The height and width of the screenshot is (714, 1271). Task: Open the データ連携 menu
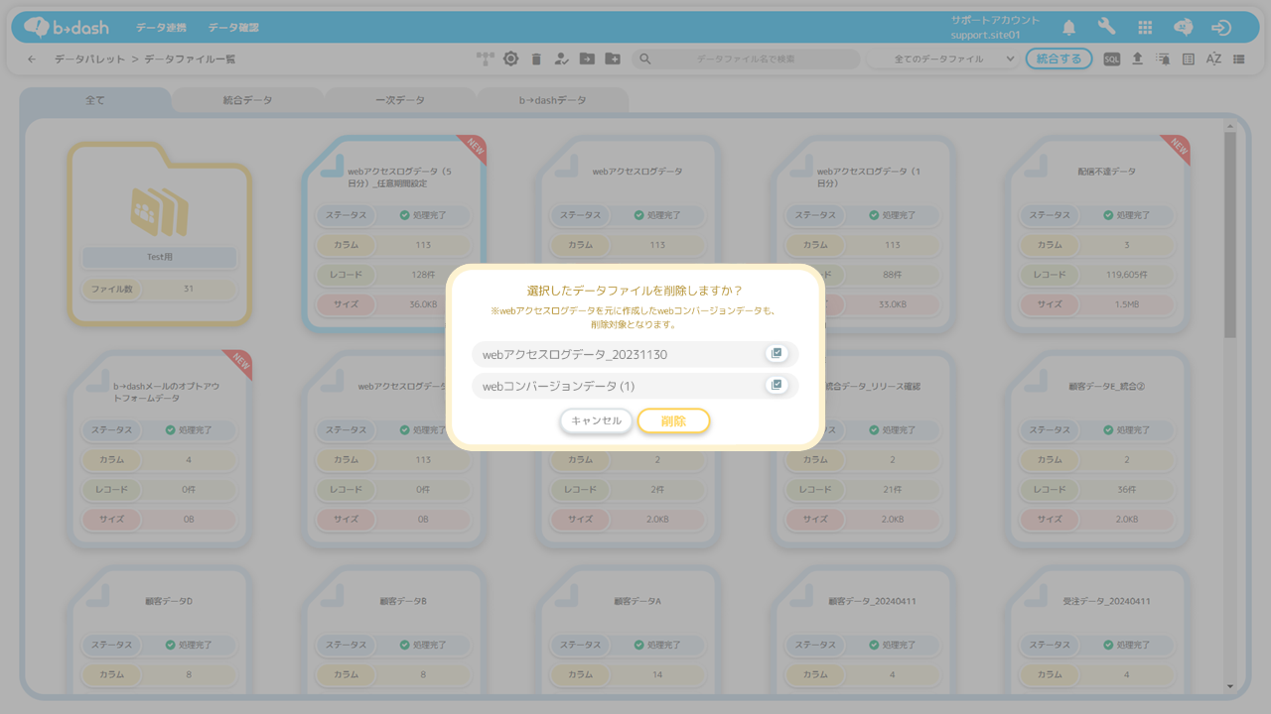point(161,28)
